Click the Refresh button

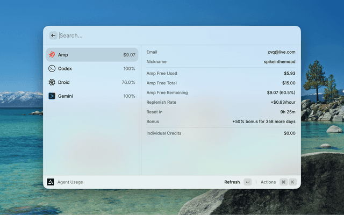232,182
